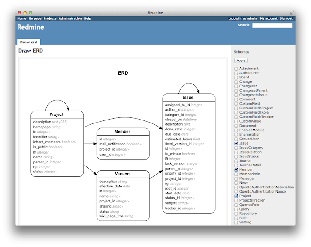The height and width of the screenshot is (247, 311).
Task: Check the OpenIdAuthenticationAssociation checkbox
Action: click(x=236, y=187)
